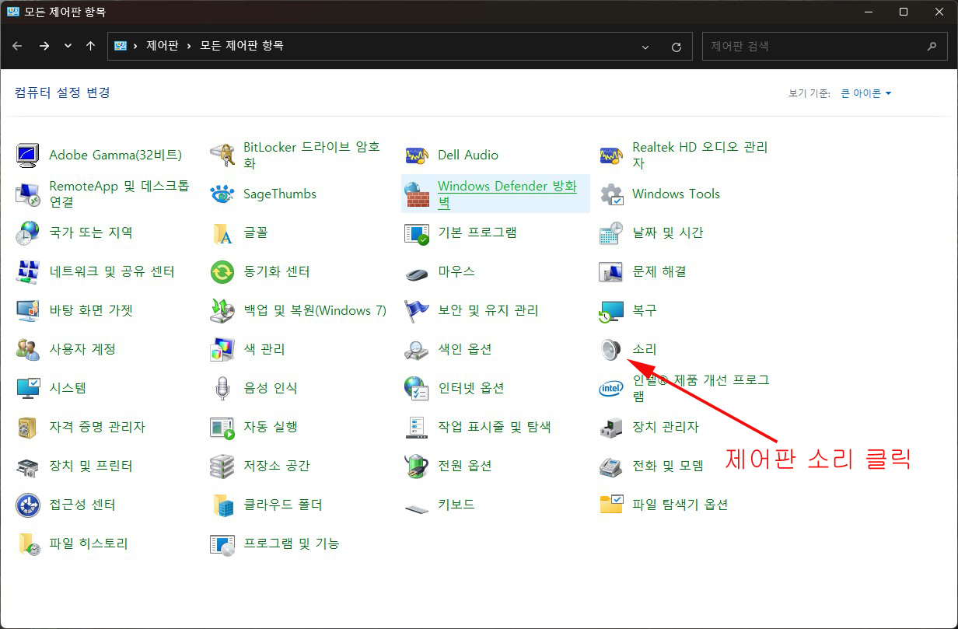The width and height of the screenshot is (958, 629).
Task: Go up one level with Up arrow
Action: [90, 46]
